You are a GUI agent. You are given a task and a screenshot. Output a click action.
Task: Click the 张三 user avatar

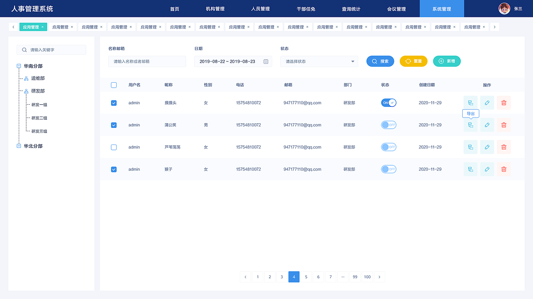[504, 8]
